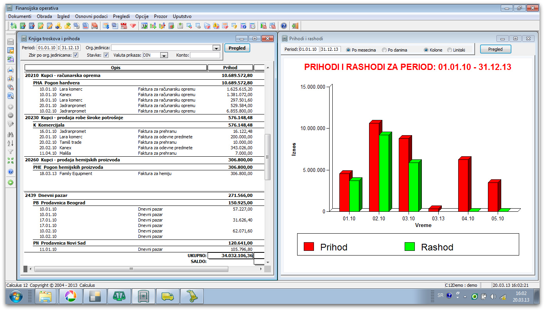
Task: Open the Osnovni podaci menu
Action: point(91,16)
